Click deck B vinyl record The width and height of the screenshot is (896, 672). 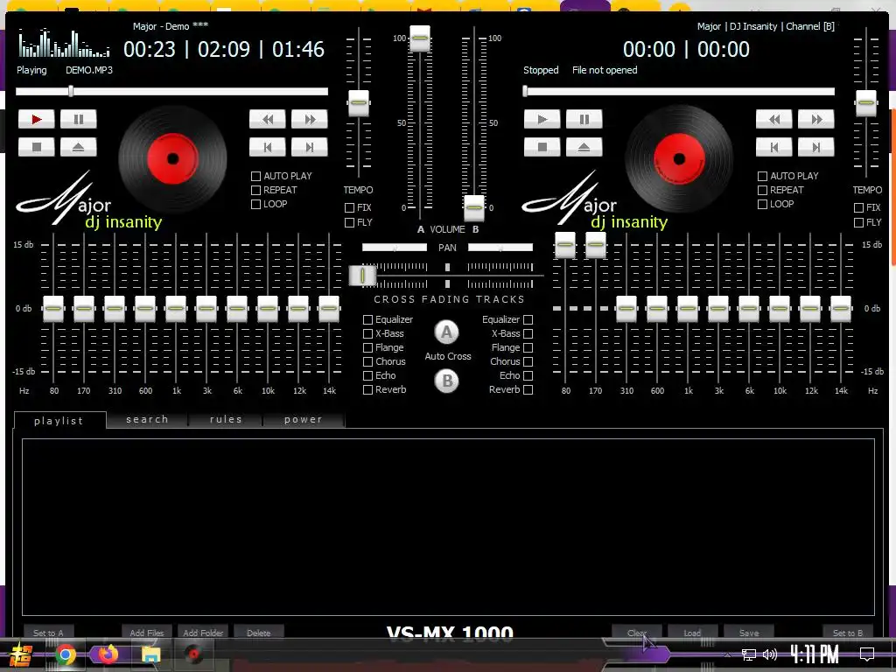click(679, 159)
